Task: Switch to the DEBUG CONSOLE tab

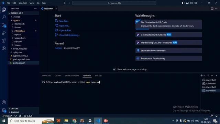Action: (72, 75)
